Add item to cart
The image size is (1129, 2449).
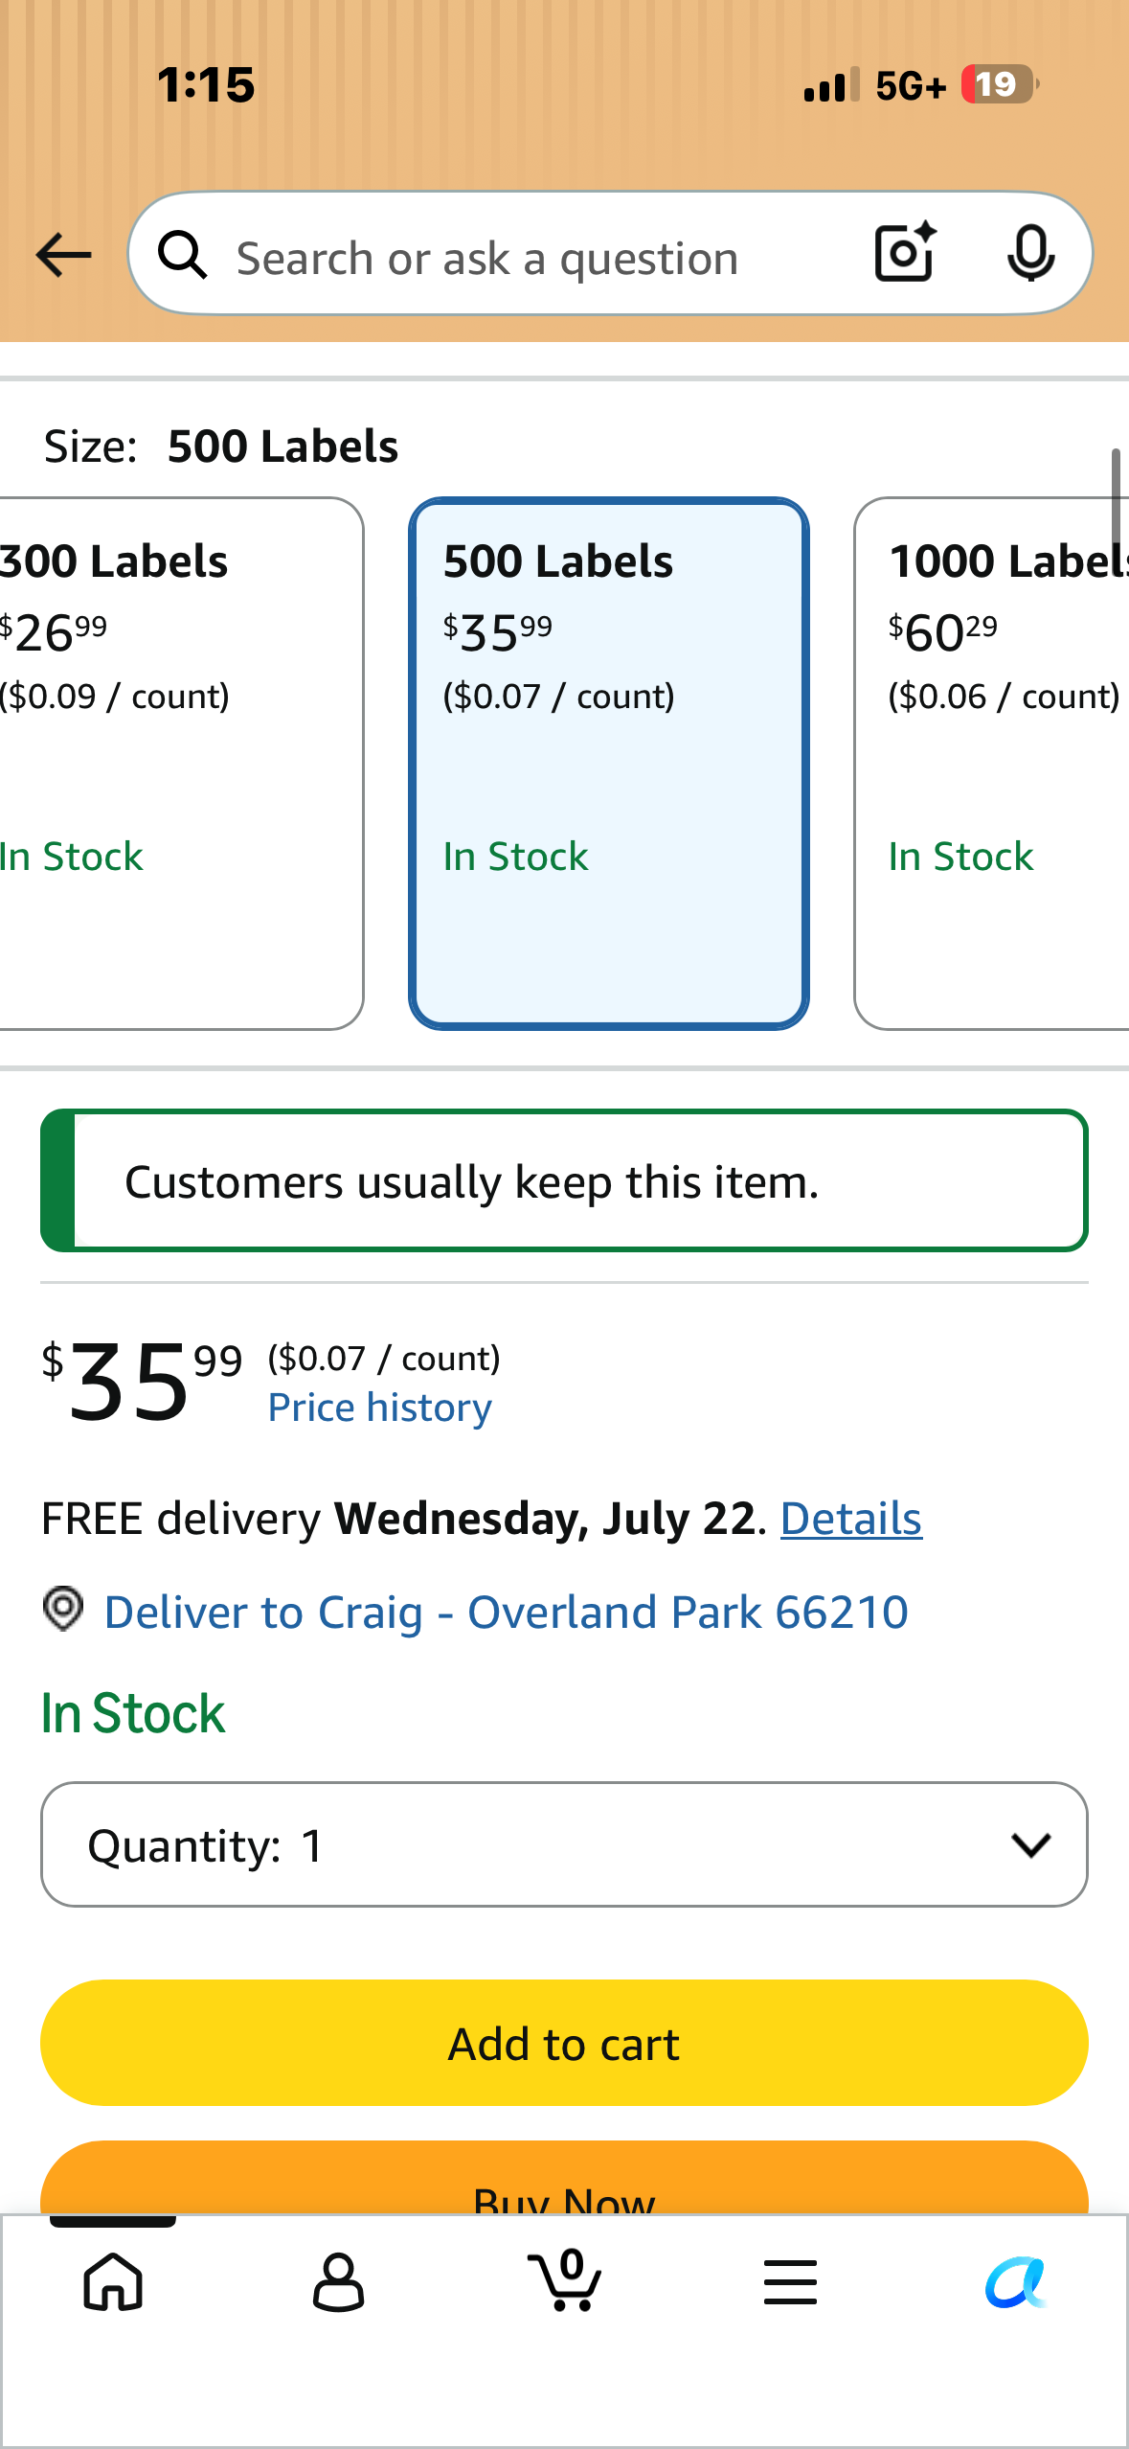tap(564, 2043)
